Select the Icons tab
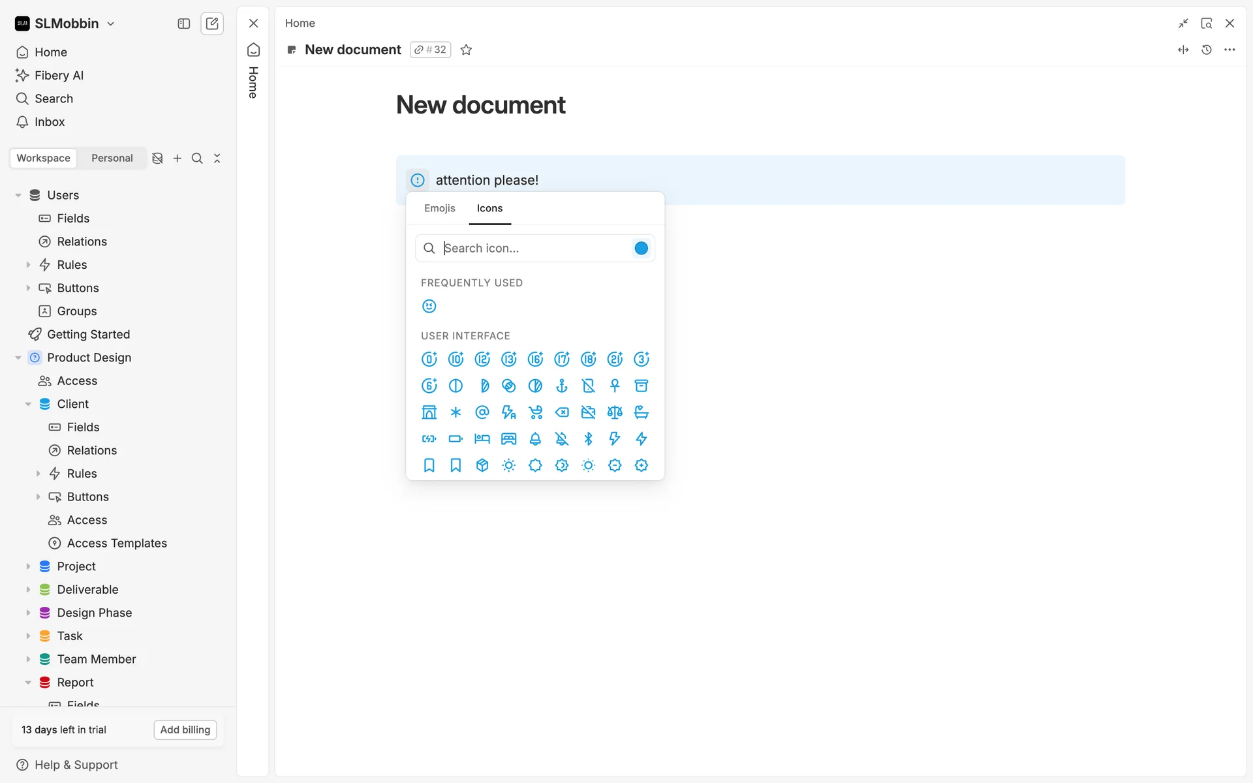 (x=489, y=208)
